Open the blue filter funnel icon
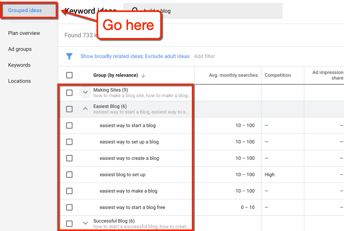This screenshot has width=344, height=231. coord(69,56)
